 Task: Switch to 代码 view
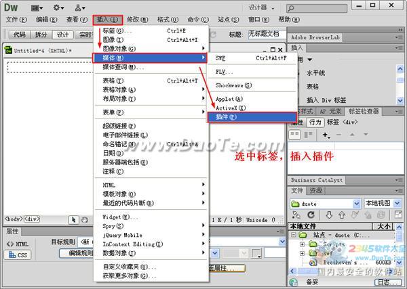pos(20,35)
